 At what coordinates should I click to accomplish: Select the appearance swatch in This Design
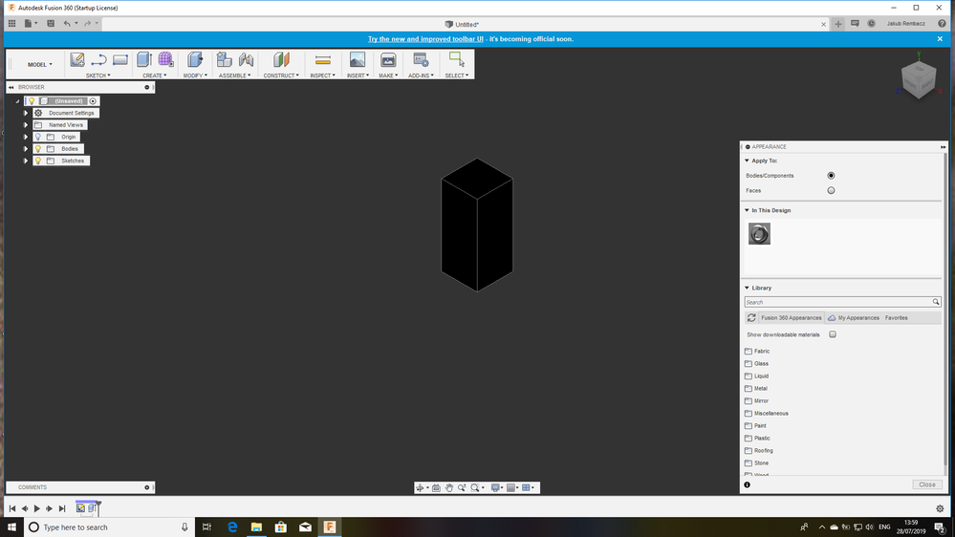759,234
